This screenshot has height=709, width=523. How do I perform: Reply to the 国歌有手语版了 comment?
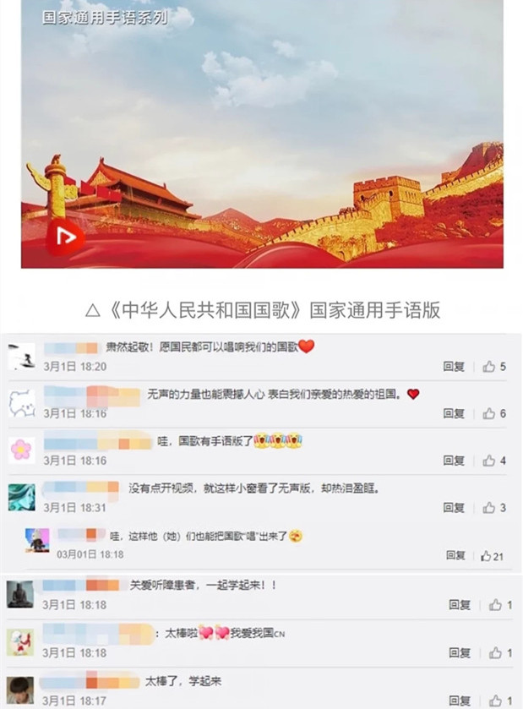click(454, 461)
